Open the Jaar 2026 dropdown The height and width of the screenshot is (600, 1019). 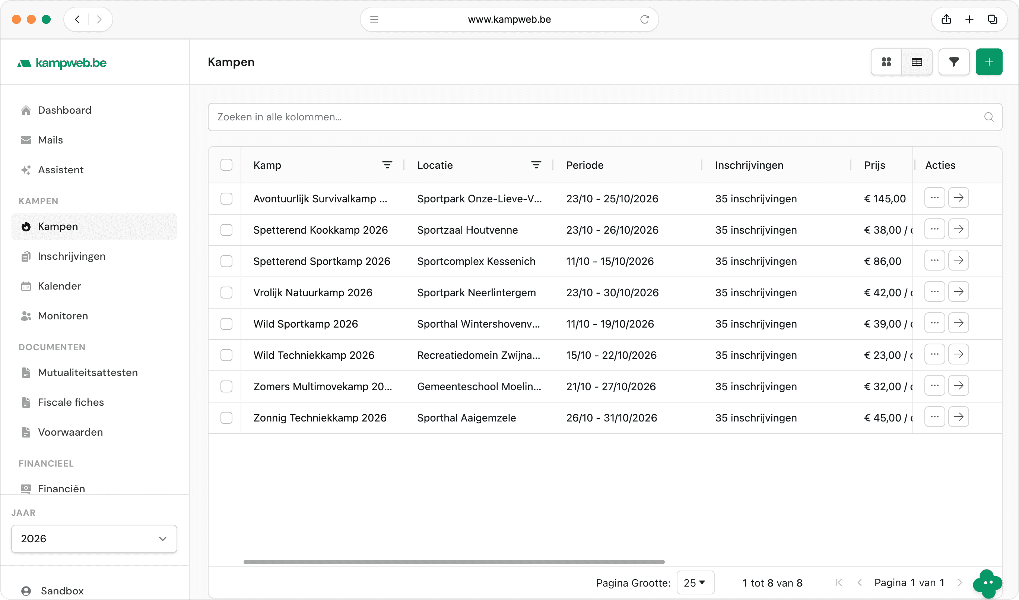point(94,539)
